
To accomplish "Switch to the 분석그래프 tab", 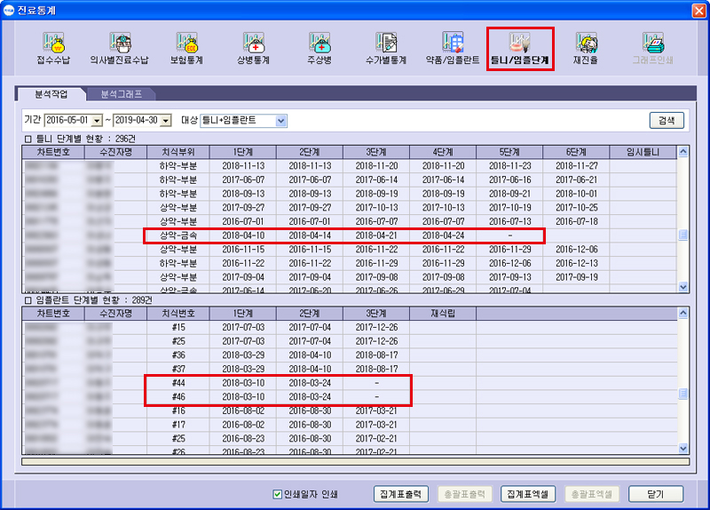I will tap(119, 93).
